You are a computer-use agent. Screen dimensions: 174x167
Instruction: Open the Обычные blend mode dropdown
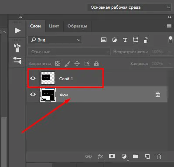69,52
